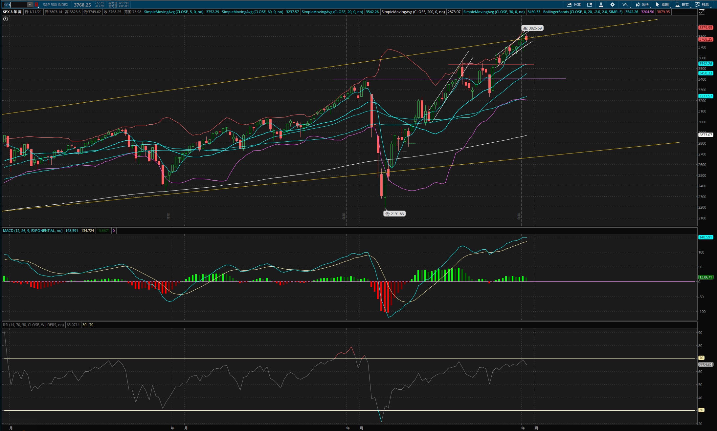
Task: Click the 200-period SMA value 2873.07 in header
Action: pyautogui.click(x=454, y=12)
